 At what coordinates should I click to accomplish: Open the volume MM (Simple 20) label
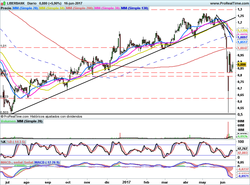(30, 121)
